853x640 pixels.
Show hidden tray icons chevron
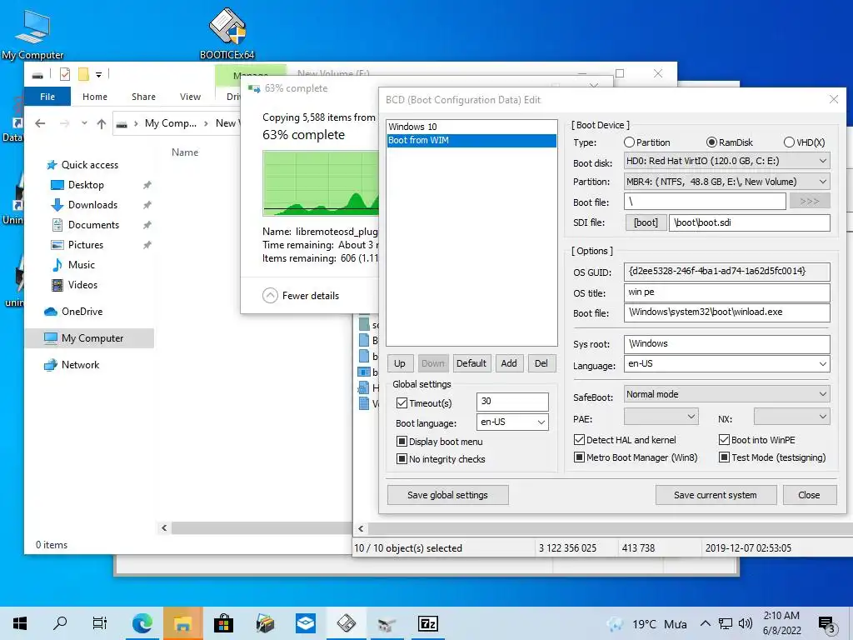click(x=705, y=623)
